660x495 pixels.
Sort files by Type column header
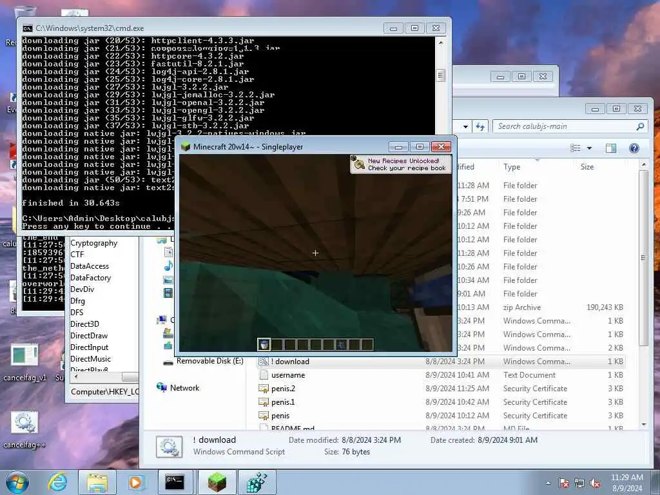(x=512, y=167)
